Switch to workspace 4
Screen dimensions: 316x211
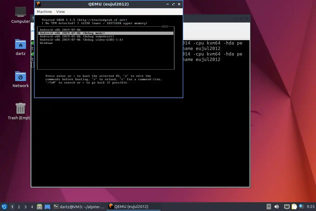(32, 207)
